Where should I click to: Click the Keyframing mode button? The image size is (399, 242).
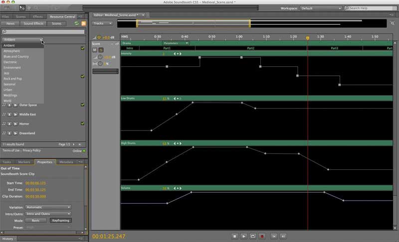[60, 220]
